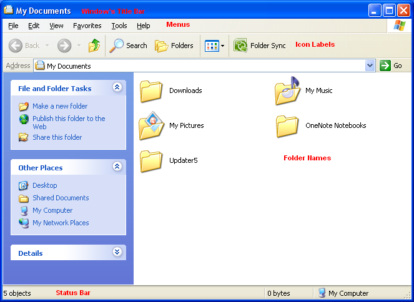Open the File menu
The width and height of the screenshot is (414, 302).
pos(13,26)
